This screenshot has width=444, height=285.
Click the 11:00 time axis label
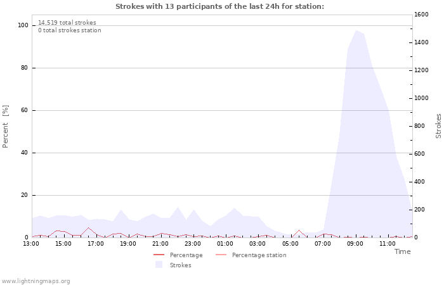point(388,244)
